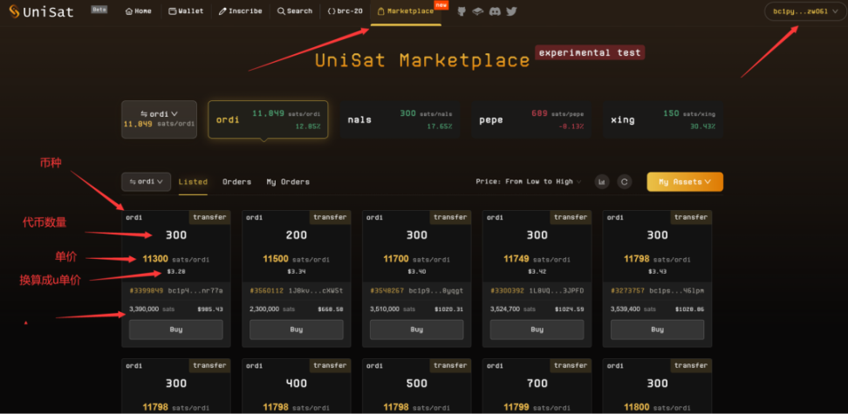This screenshot has width=848, height=414.
Task: Expand the My Assets dropdown button
Action: point(685,181)
